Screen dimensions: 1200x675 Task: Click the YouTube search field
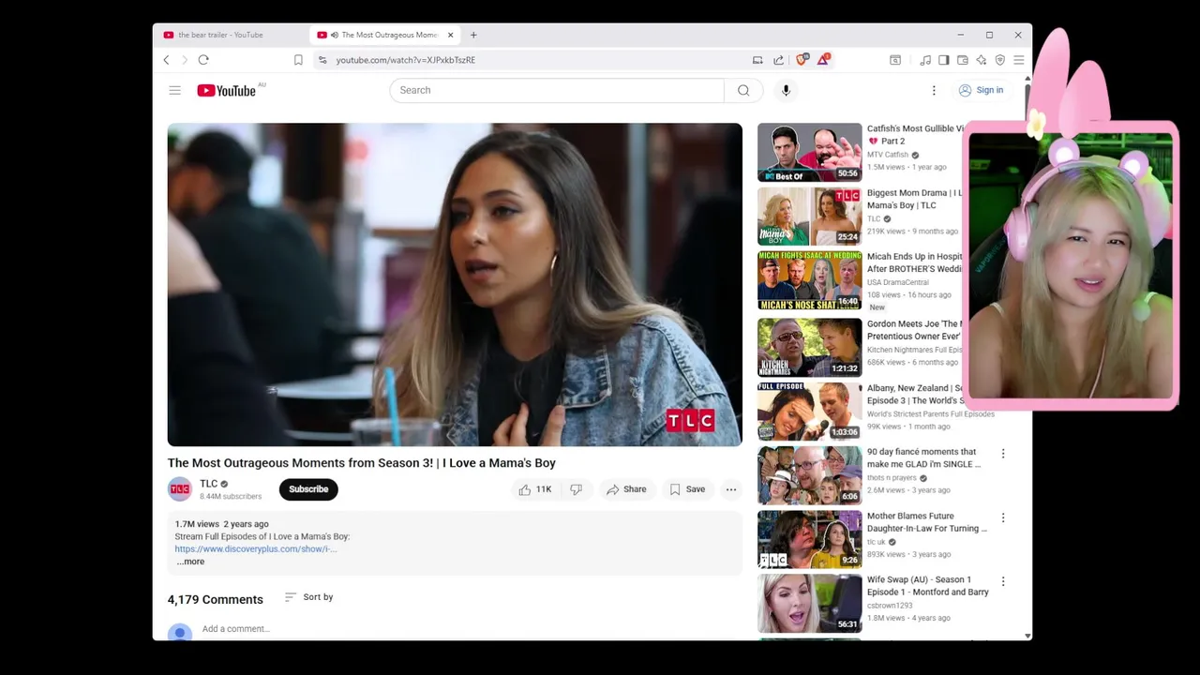pyautogui.click(x=557, y=90)
